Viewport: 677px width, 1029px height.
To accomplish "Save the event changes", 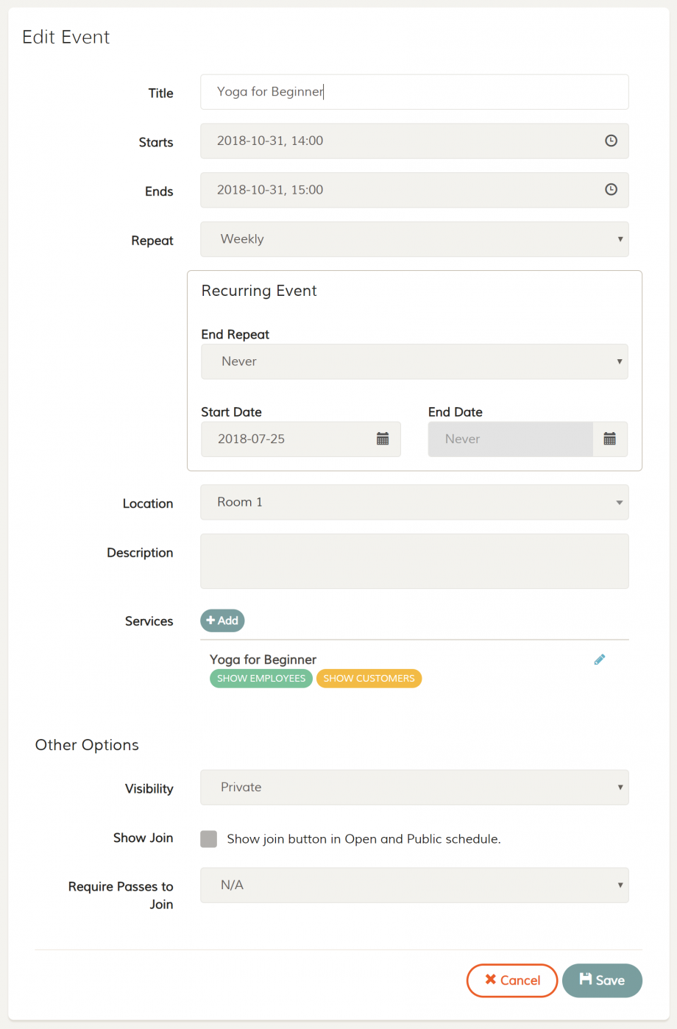I will coord(602,980).
